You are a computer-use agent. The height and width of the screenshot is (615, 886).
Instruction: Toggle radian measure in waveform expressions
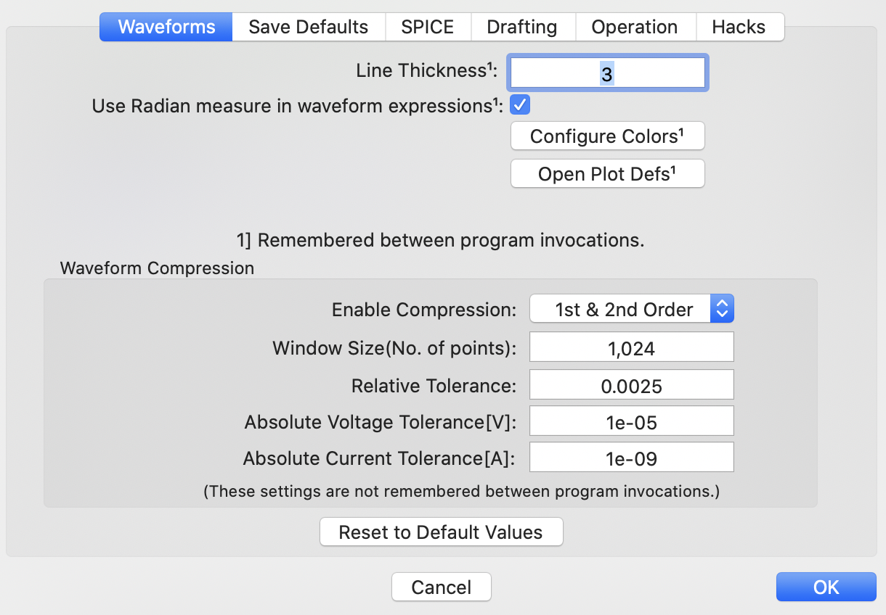click(519, 104)
